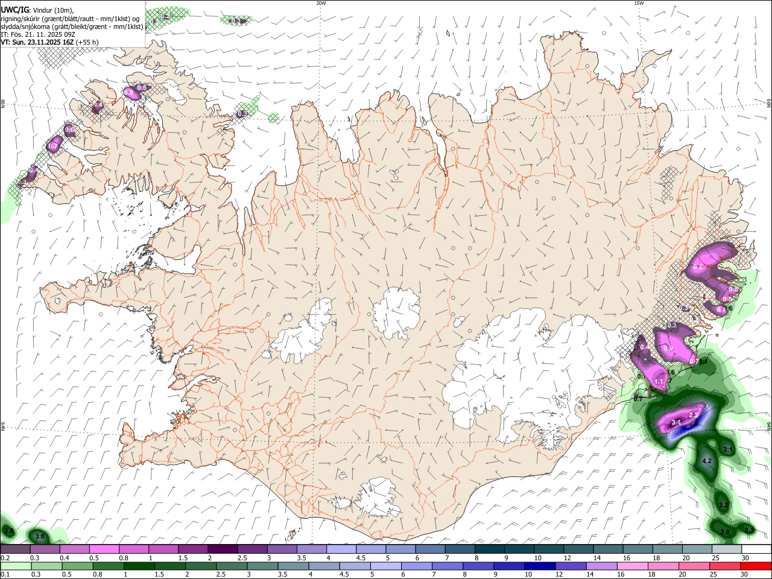Select the light grey 25 mm snow swatch
The width and height of the screenshot is (772, 579).
click(726, 549)
